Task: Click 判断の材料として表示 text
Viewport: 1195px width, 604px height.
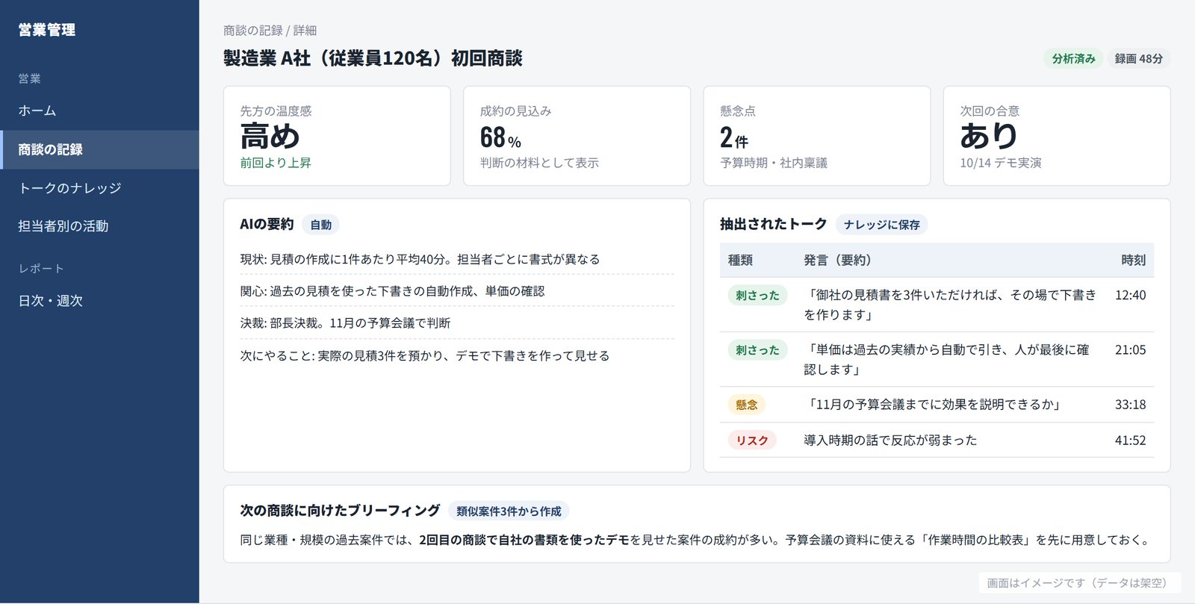Action: coord(539,163)
